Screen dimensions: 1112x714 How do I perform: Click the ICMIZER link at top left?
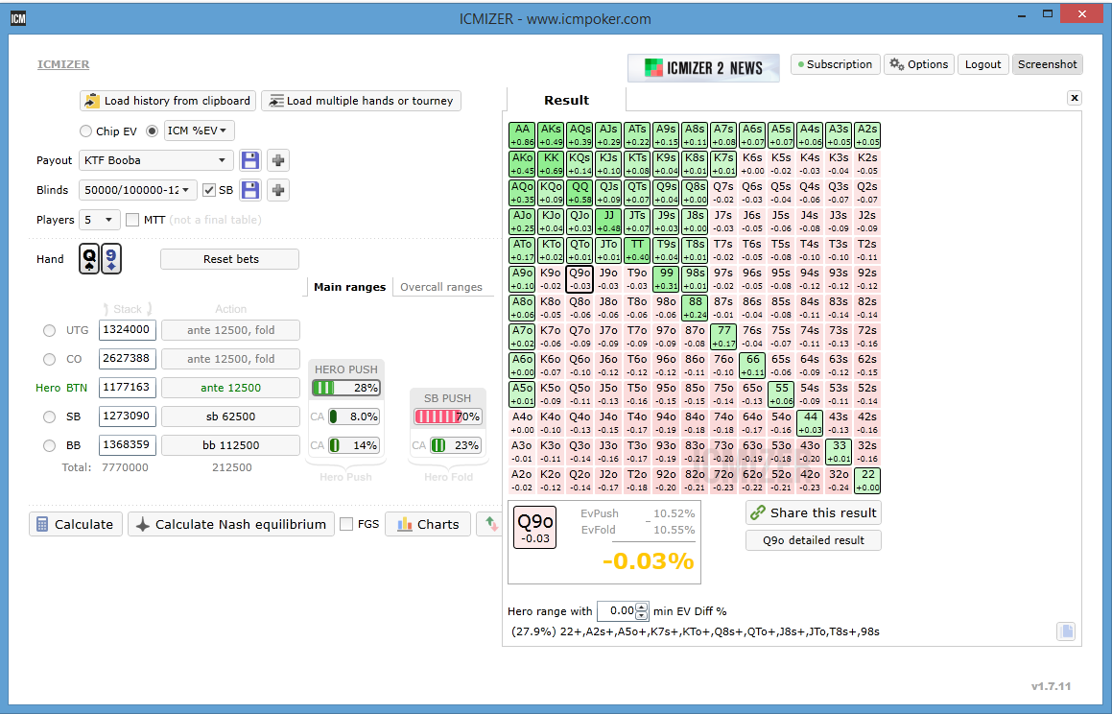[x=63, y=64]
